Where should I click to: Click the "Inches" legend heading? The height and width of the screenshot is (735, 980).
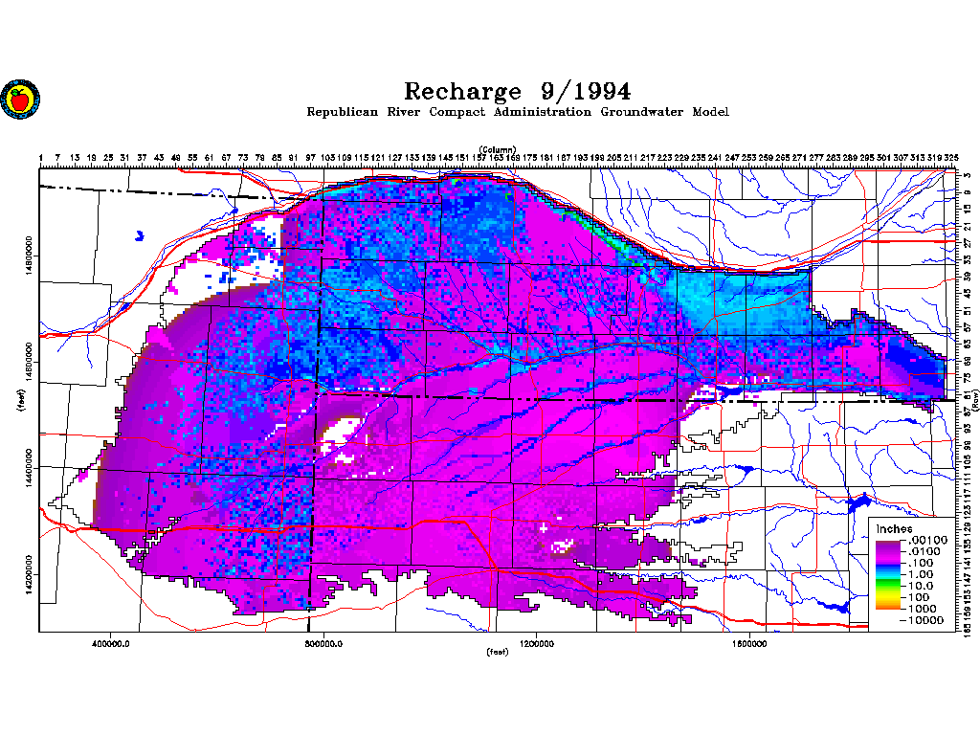click(895, 529)
